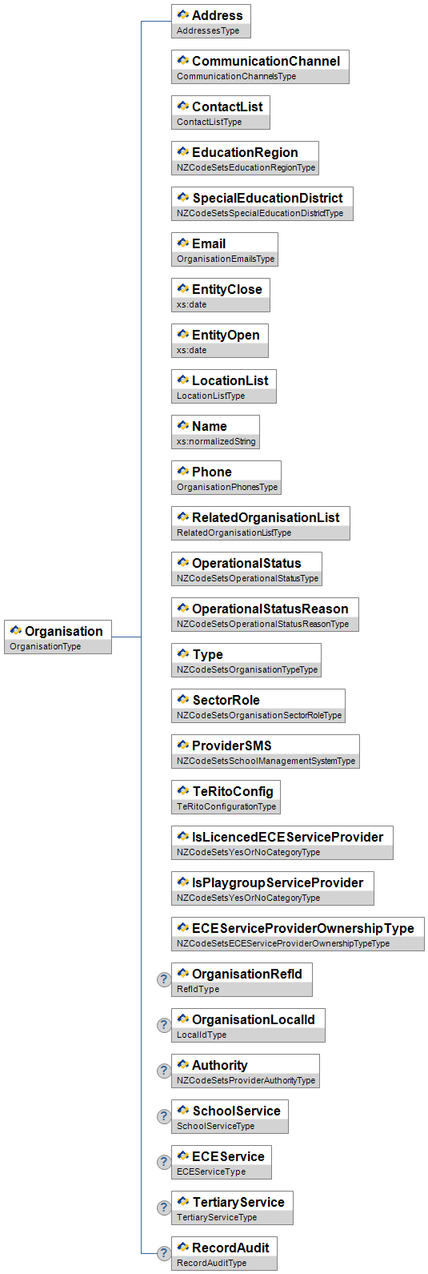Click the ProviderSMS element node
Viewport: 428px width, 1274px height.
click(266, 751)
